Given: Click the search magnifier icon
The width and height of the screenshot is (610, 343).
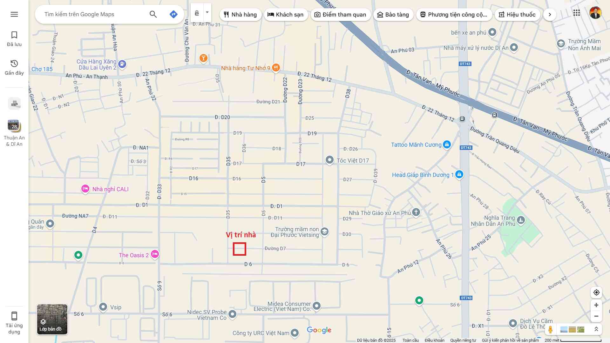Looking at the screenshot, I should (153, 14).
